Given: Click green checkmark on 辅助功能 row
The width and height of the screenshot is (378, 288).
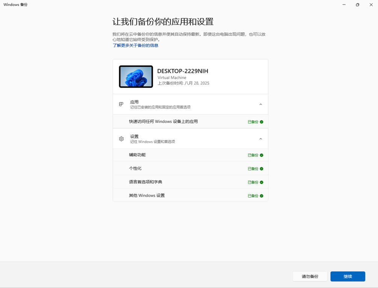Looking at the screenshot, I should coord(262,155).
